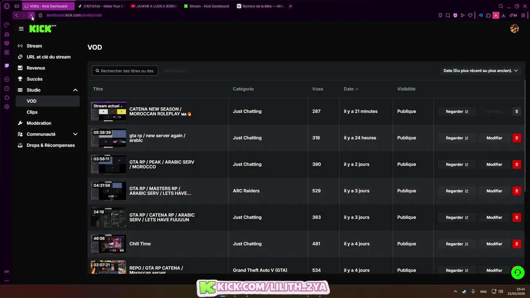Screen dimensions: 530x298
Task: Open ad blocker shield icon in toolbar
Action: click(x=455, y=15)
